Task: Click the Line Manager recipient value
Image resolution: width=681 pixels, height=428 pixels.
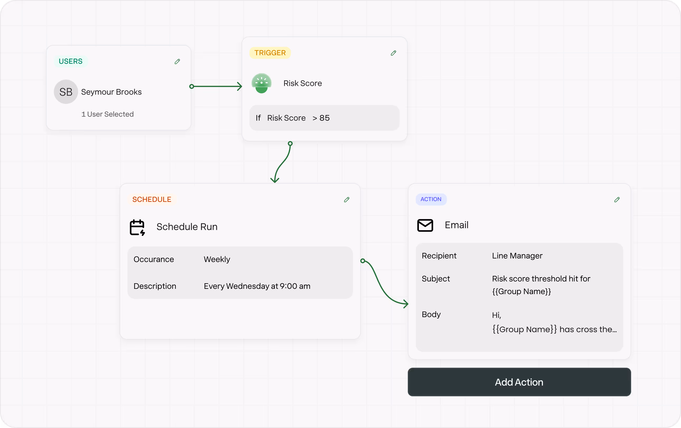Action: [x=517, y=256]
